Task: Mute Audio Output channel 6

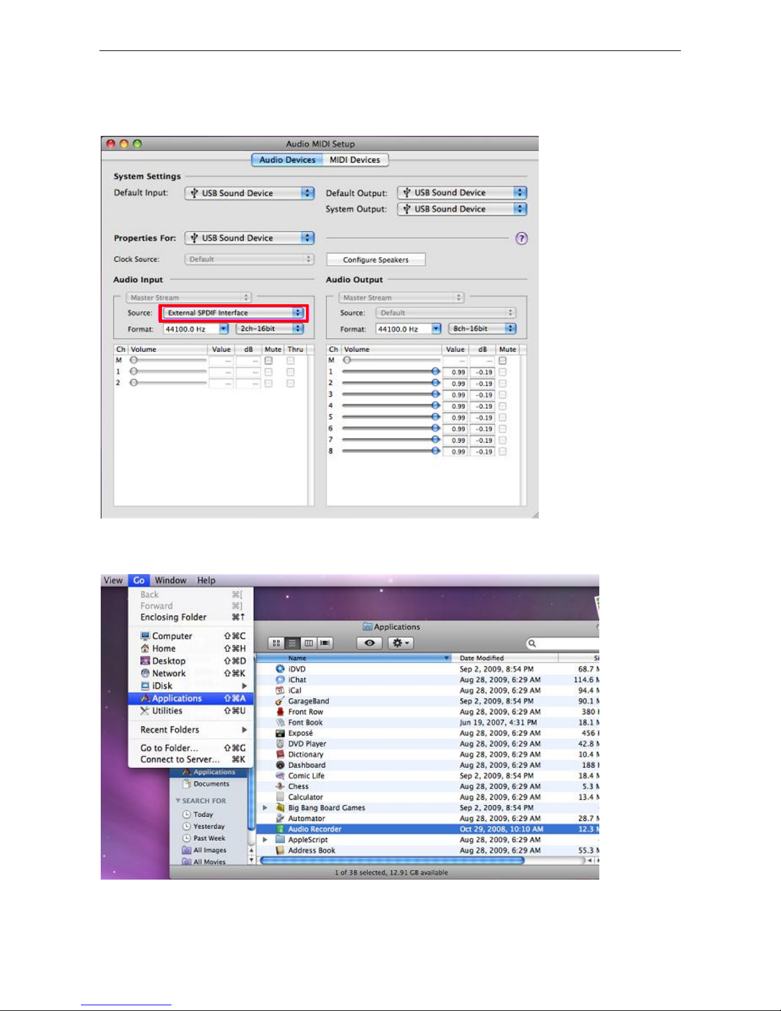Action: tap(502, 429)
